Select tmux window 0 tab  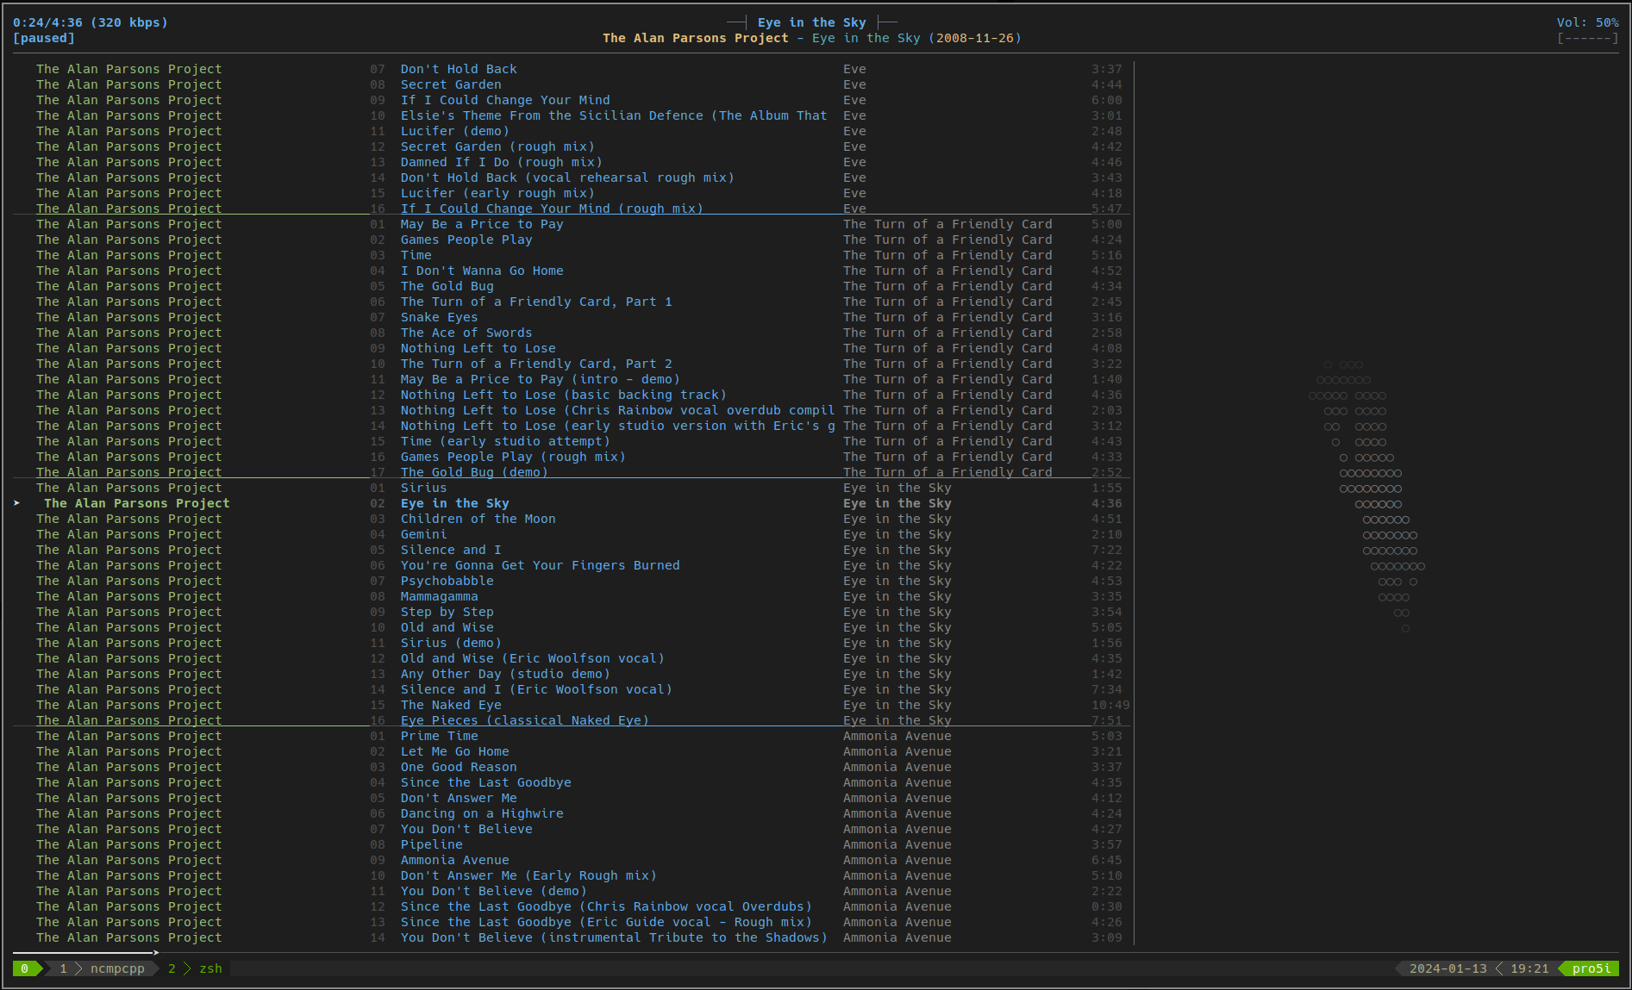click(x=24, y=968)
